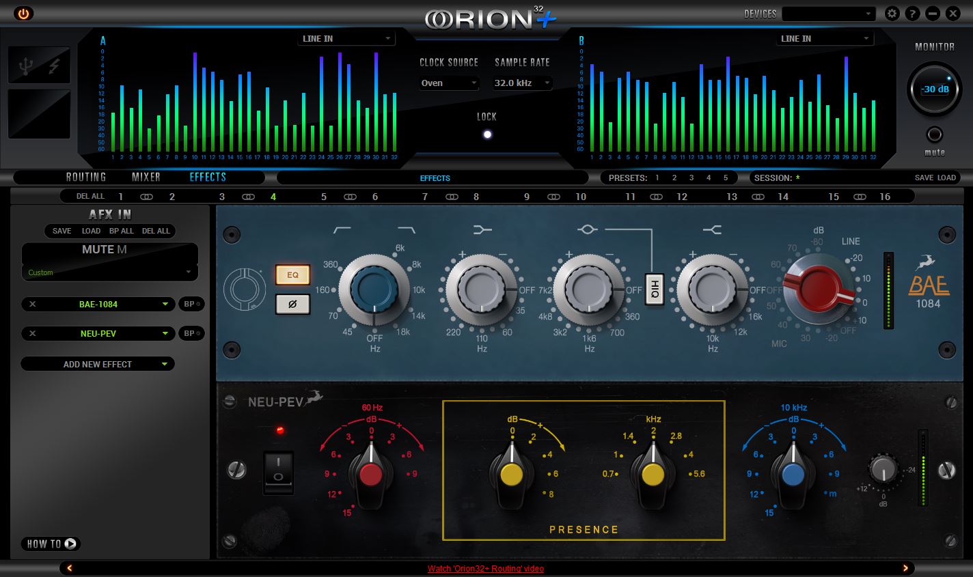Click the NEU-PEV small output gain knob

883,470
